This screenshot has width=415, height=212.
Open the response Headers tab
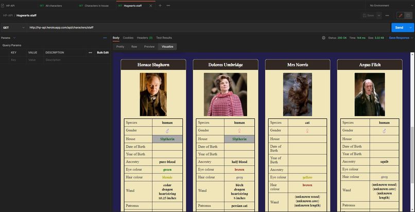(x=145, y=38)
